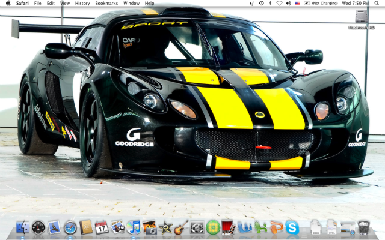Image resolution: width=385 pixels, height=240 pixels.
Task: Open the History menu
Action: coord(82,3)
